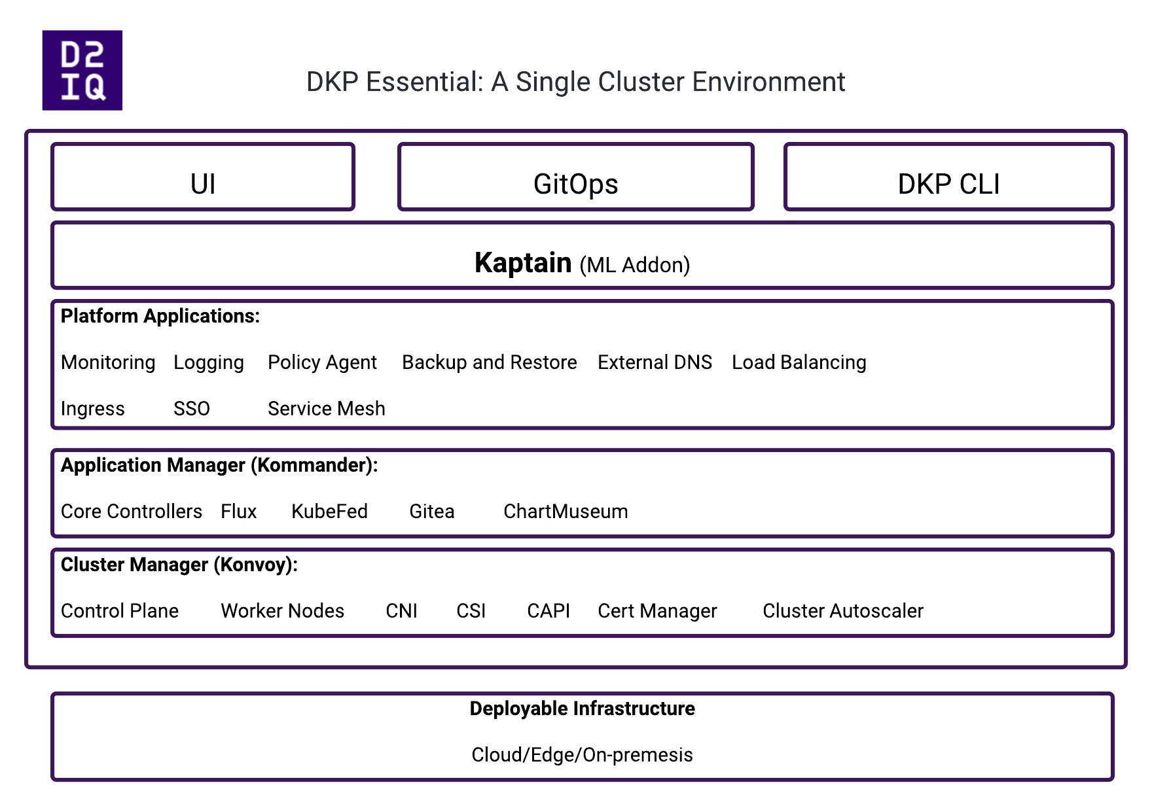Click the CSI label
Image resolution: width=1152 pixels, height=806 pixels.
click(x=471, y=611)
